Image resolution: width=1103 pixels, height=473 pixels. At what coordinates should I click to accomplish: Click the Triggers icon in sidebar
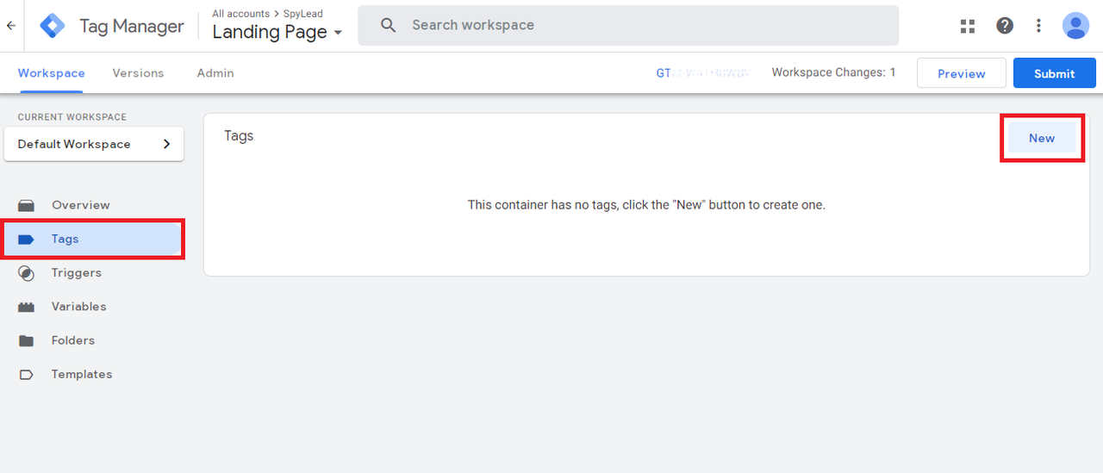click(27, 273)
